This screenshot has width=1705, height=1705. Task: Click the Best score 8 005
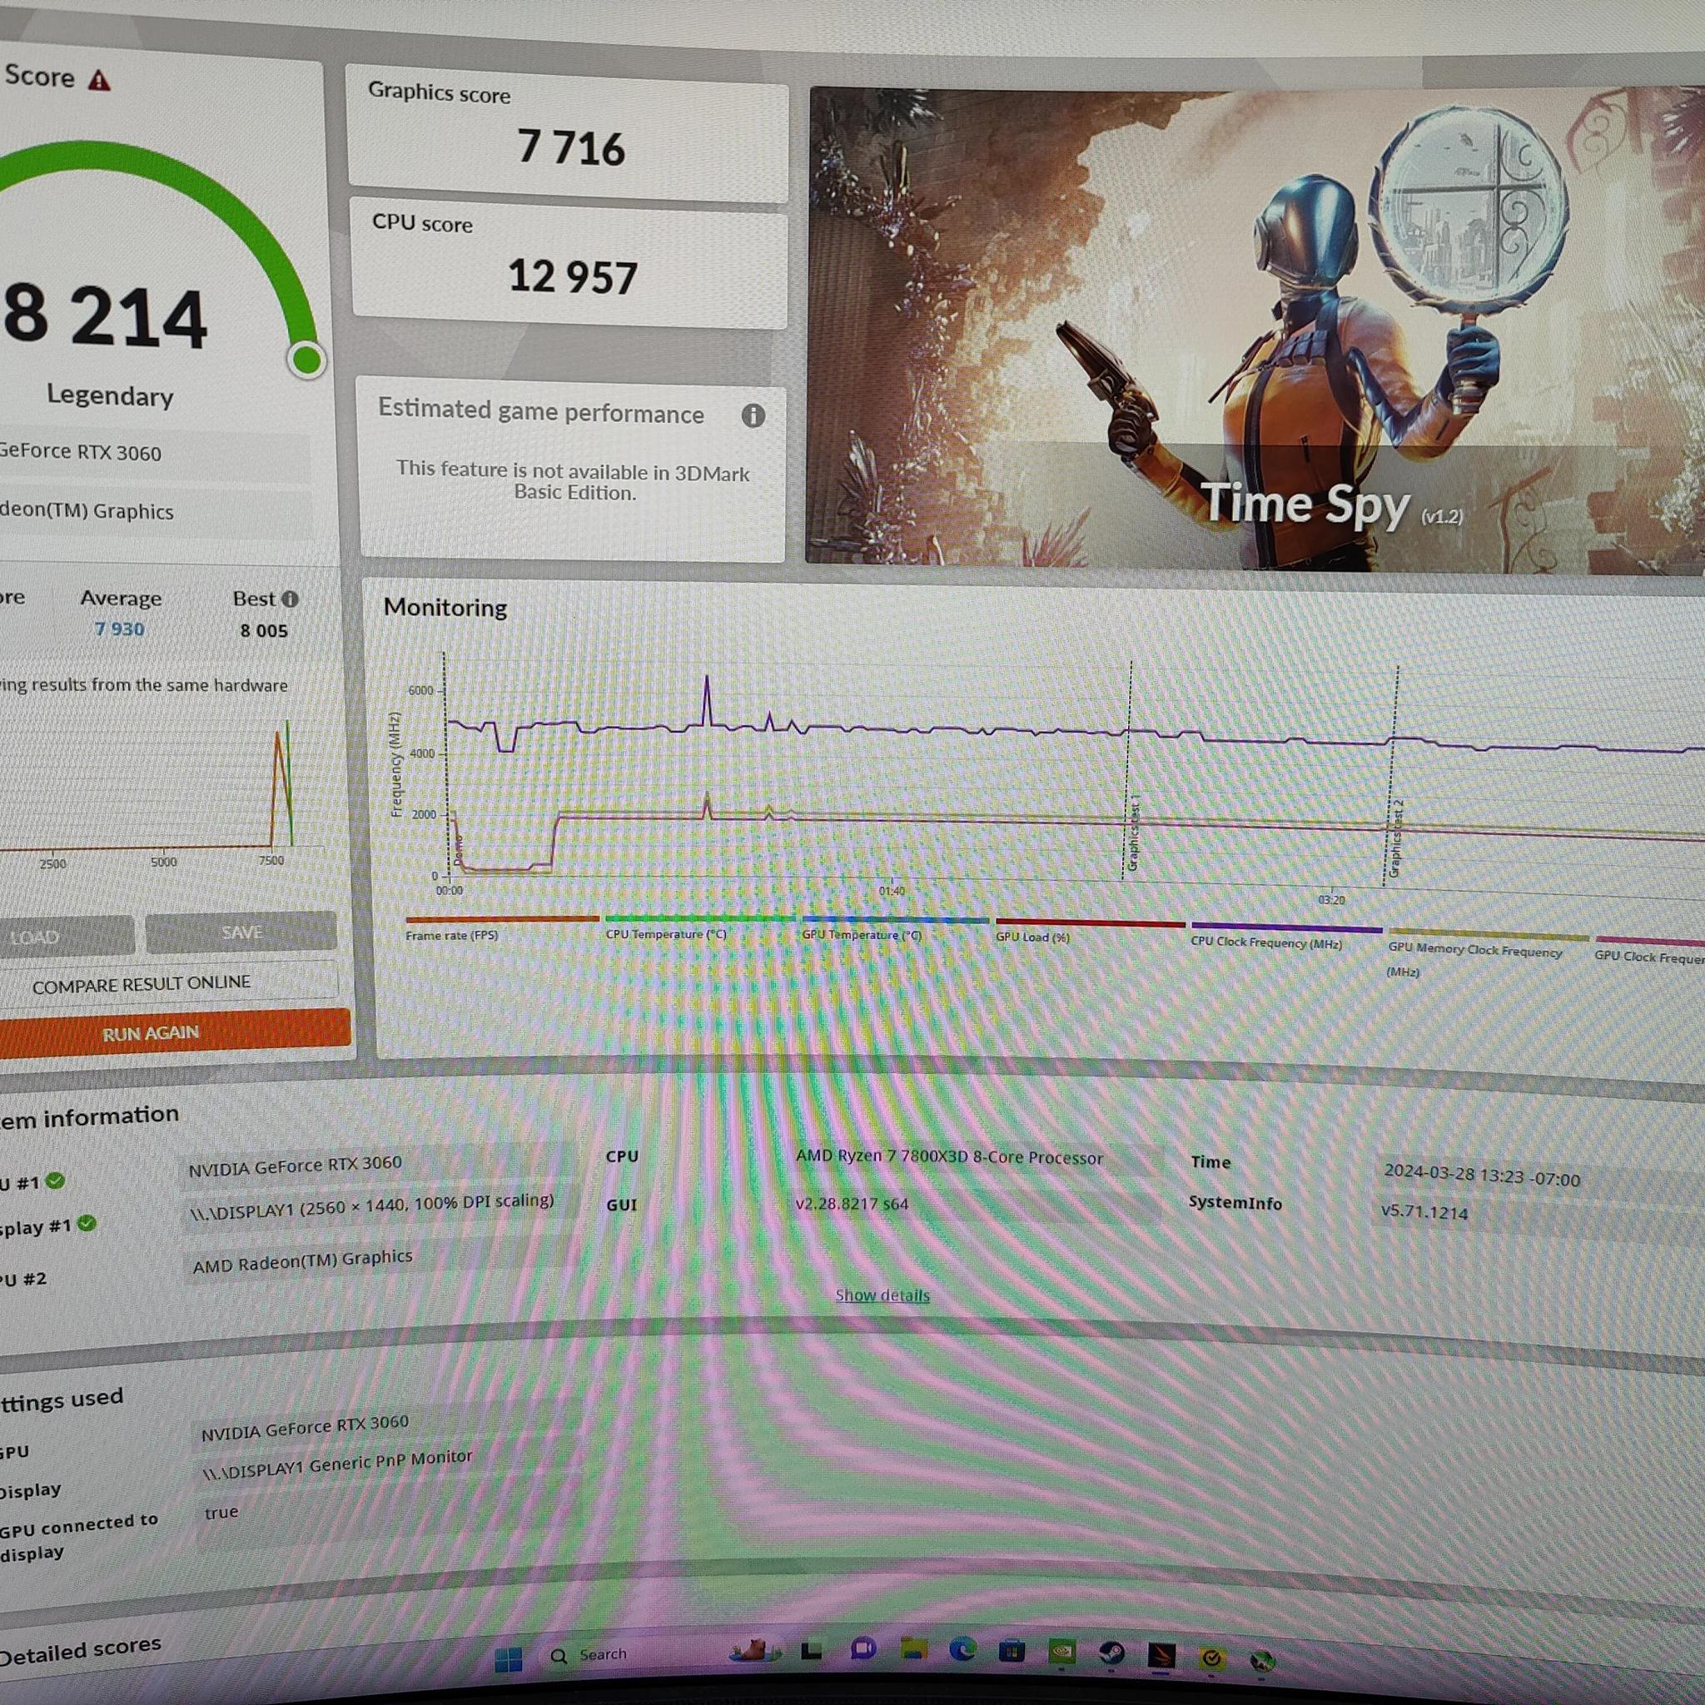click(x=264, y=631)
